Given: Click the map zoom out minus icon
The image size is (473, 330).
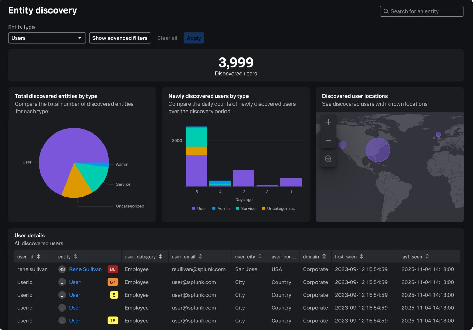Looking at the screenshot, I should (x=328, y=140).
